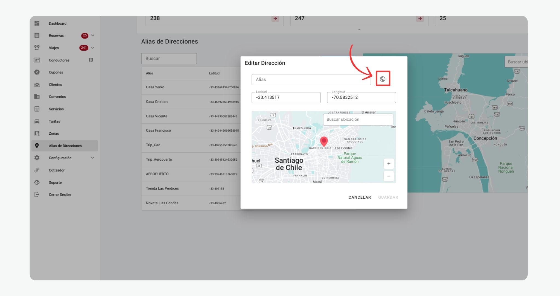This screenshot has height=296, width=560.
Task: Select the Tienda Las Perdices row
Action: pos(191,188)
